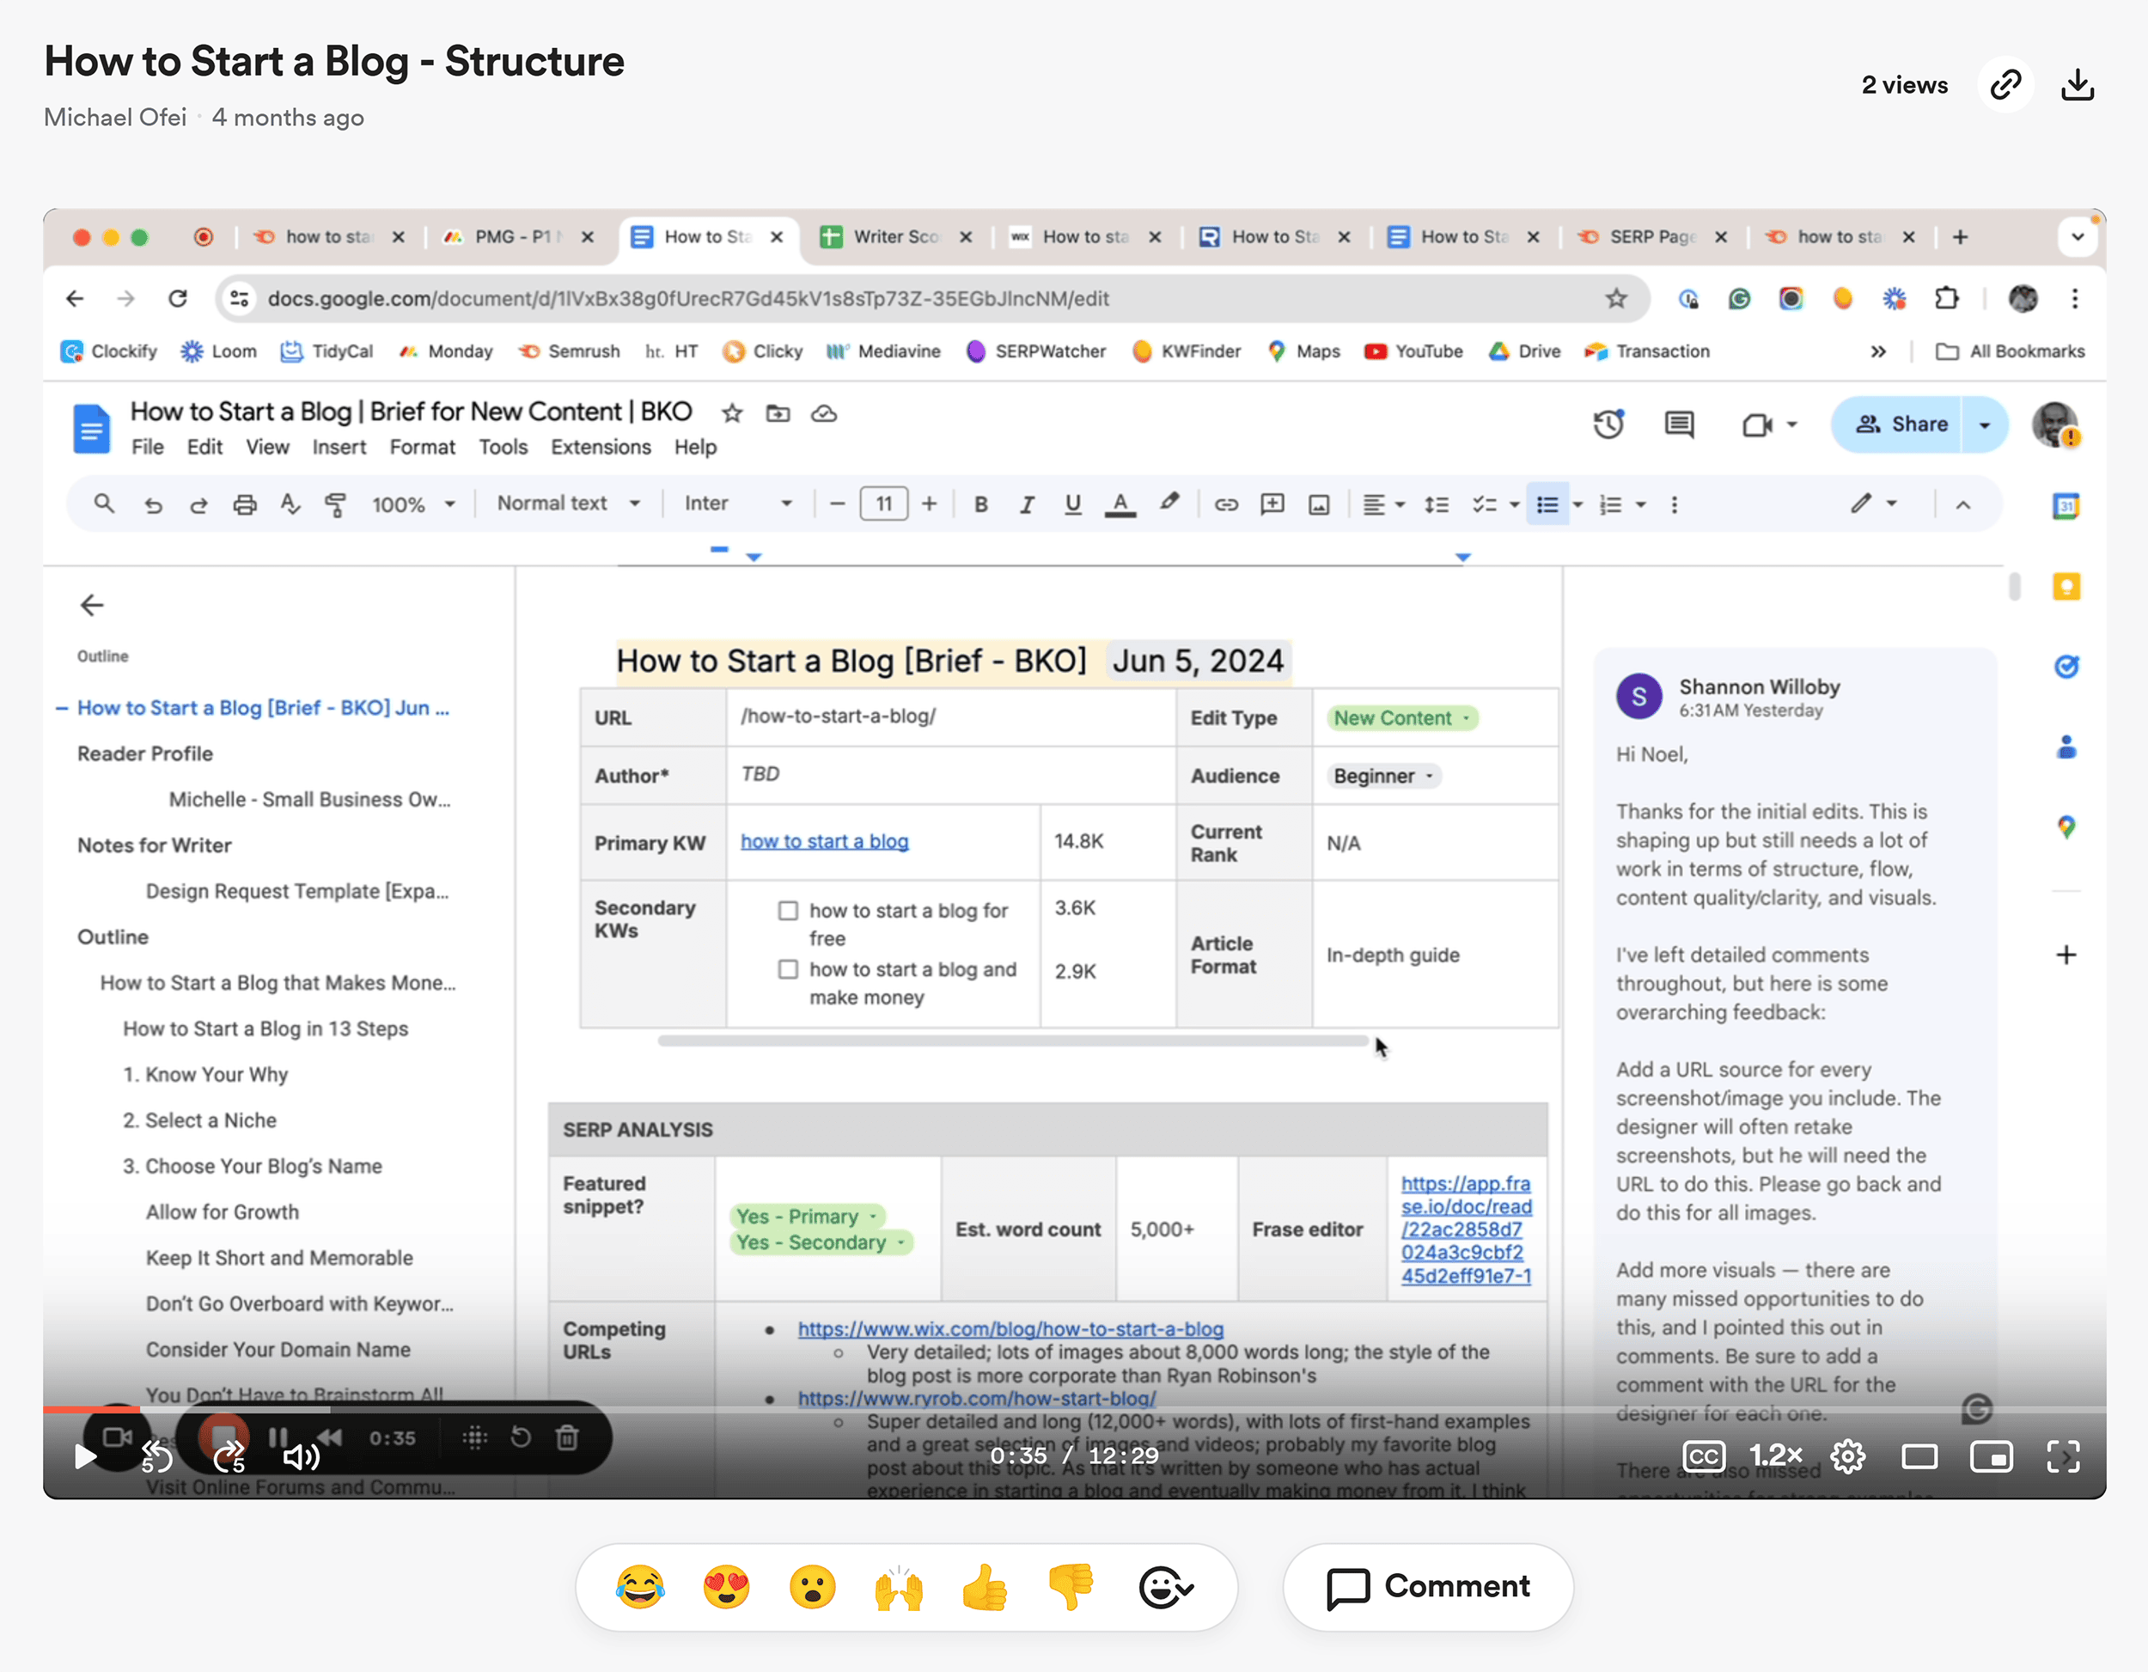Select the image insert icon
The height and width of the screenshot is (1672, 2148).
(x=1320, y=503)
